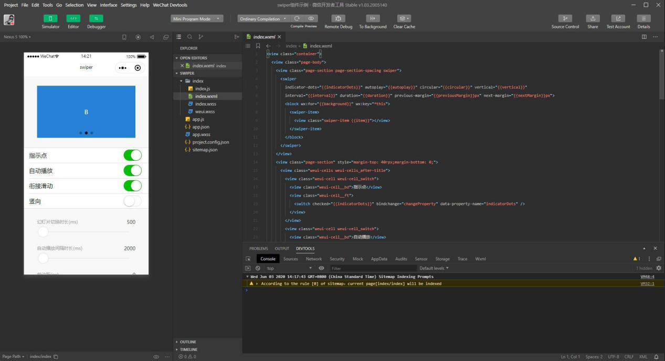Image resolution: width=665 pixels, height=361 pixels.
Task: Click the Compile refresh icon
Action: 297,19
